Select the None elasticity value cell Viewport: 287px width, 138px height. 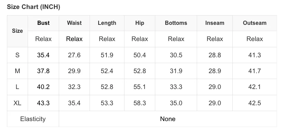click(168, 119)
